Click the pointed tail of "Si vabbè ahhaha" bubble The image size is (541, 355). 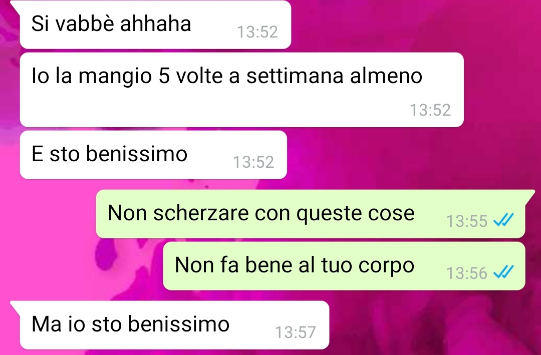16,5
